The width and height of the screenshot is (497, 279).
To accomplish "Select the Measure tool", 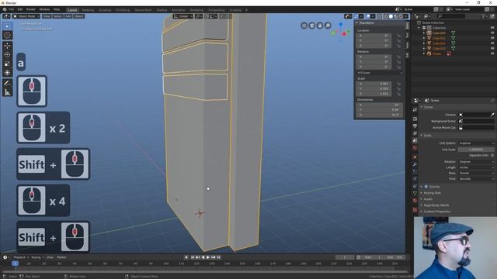I will (x=7, y=92).
